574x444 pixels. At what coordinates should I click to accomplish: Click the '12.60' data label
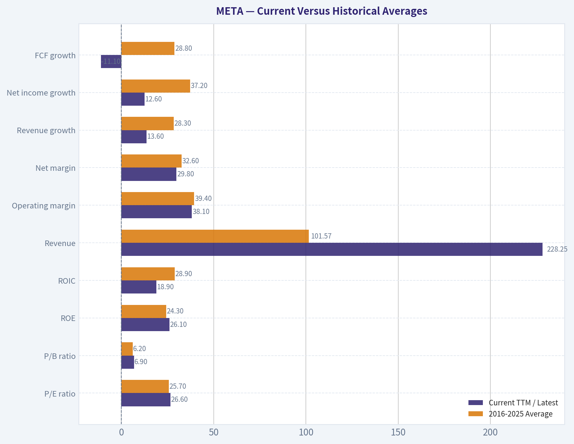click(153, 99)
